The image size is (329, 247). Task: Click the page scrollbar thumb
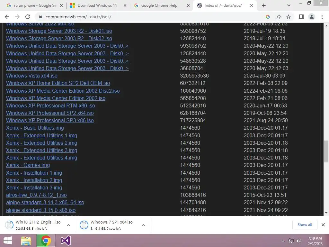[x=326, y=151]
